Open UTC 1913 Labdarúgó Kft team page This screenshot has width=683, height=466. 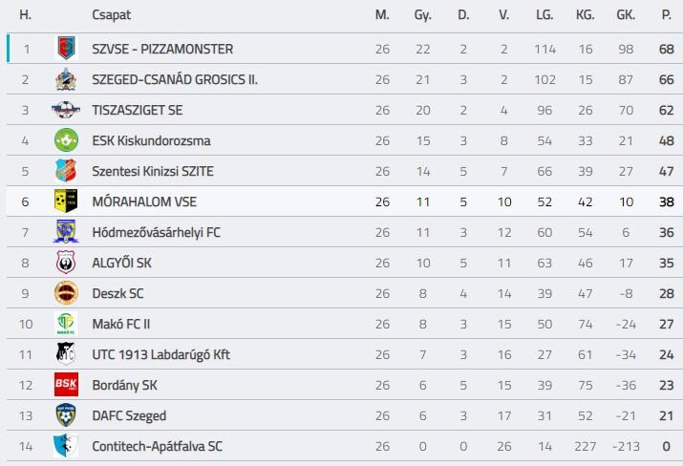pos(160,354)
